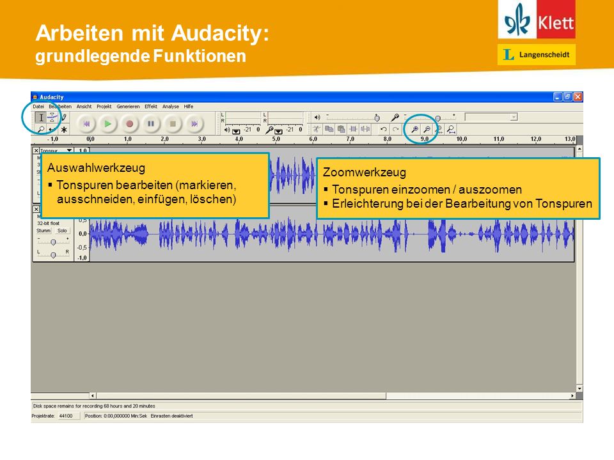Click the Copy icon in the edit toolbar
The height and width of the screenshot is (460, 614).
329,129
